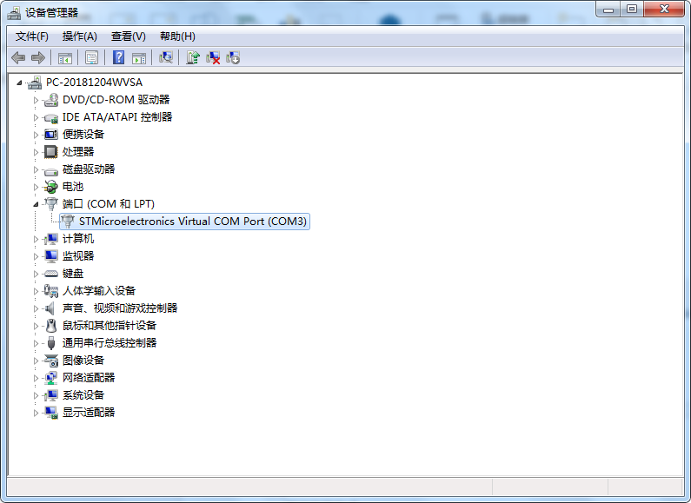Open the 查看(V) menu
Image resolution: width=691 pixels, height=503 pixels.
pyautogui.click(x=129, y=36)
